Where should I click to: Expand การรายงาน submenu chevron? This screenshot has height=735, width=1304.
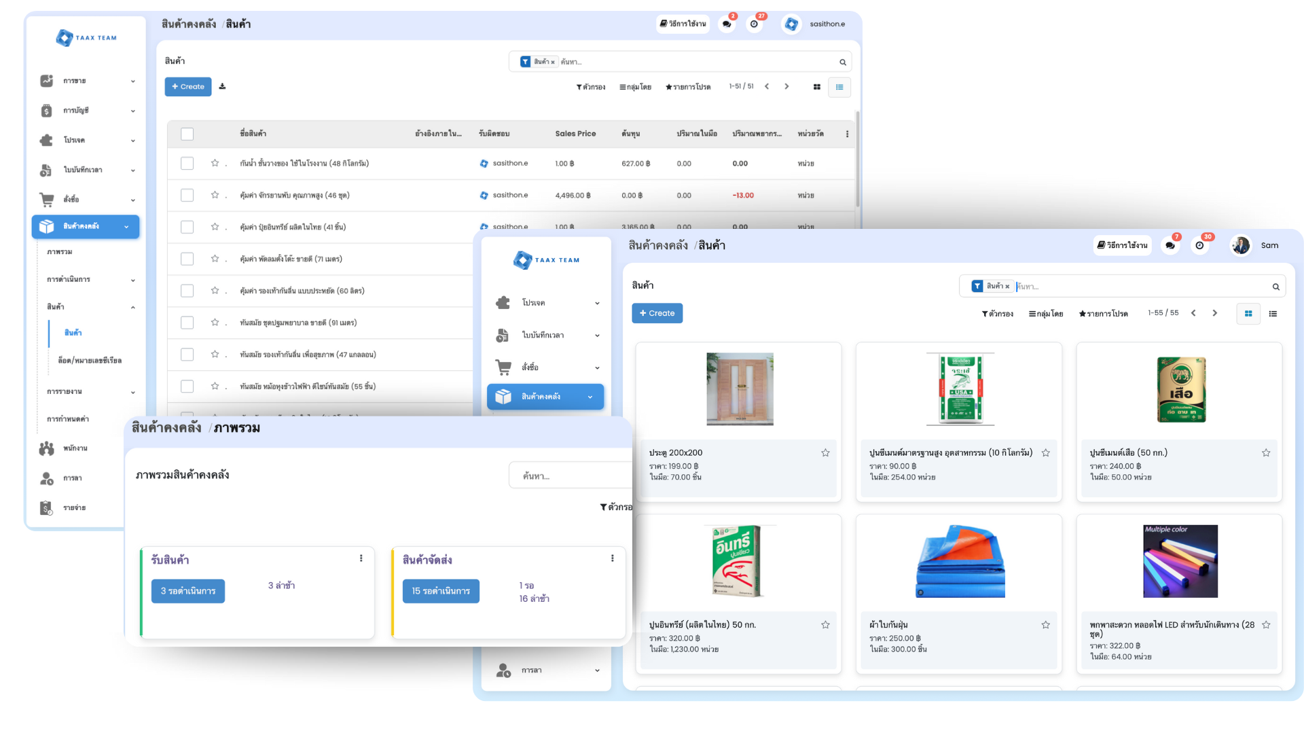[x=133, y=392]
